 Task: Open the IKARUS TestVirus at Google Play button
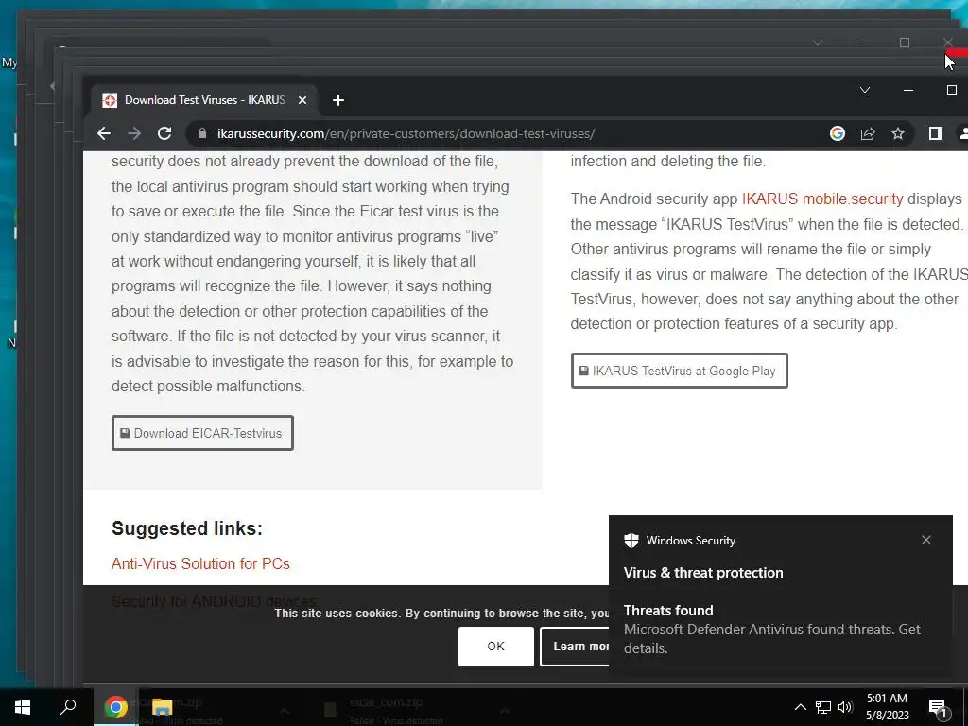tap(679, 371)
